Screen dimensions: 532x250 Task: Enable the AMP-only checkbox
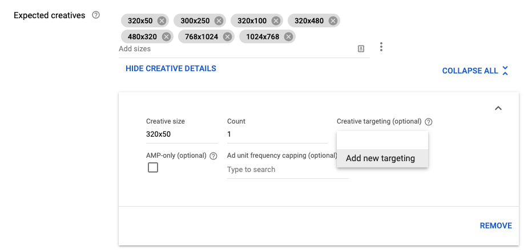(153, 168)
